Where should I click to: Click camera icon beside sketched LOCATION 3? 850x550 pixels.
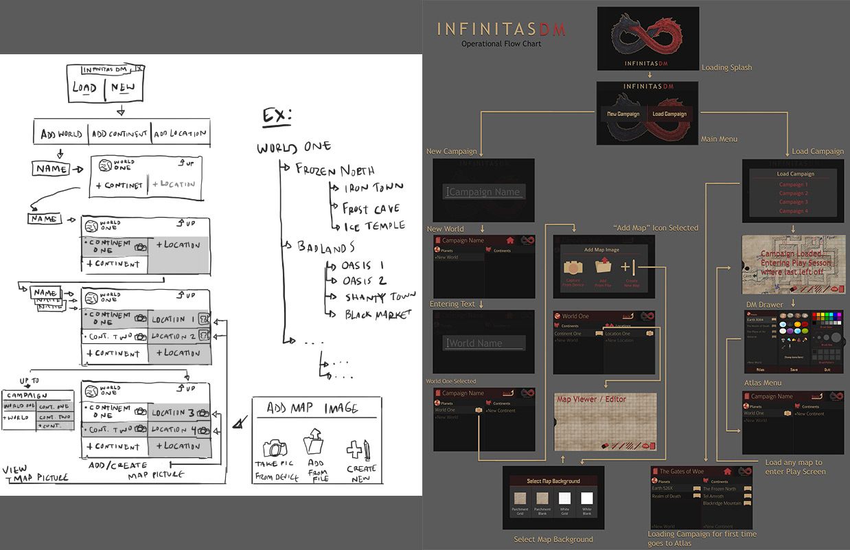tap(203, 413)
